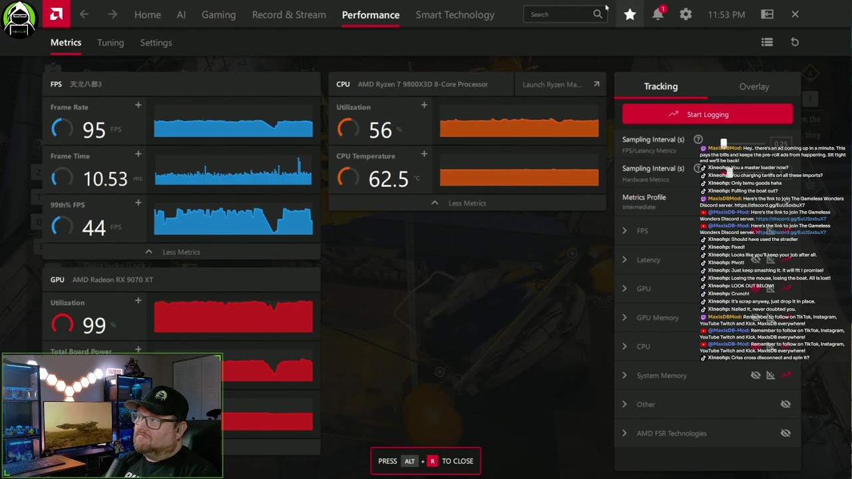852x479 pixels.
Task: Switch to sidebar view icon beside clock
Action: (x=767, y=14)
